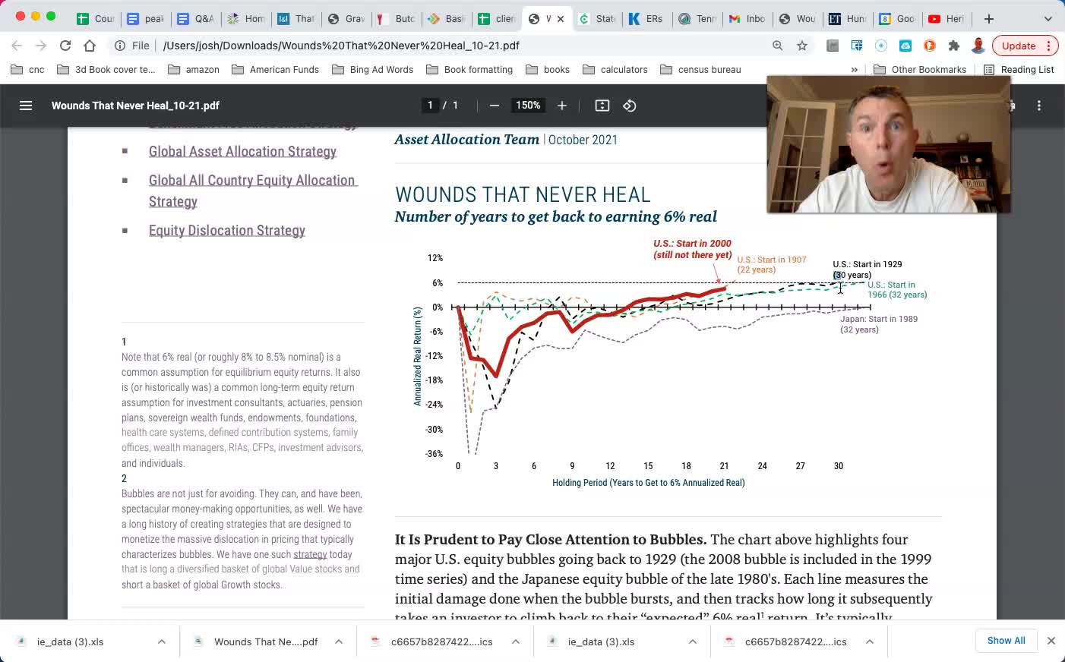Open Other Bookmarks folder
This screenshot has height=662, width=1065.
(920, 70)
